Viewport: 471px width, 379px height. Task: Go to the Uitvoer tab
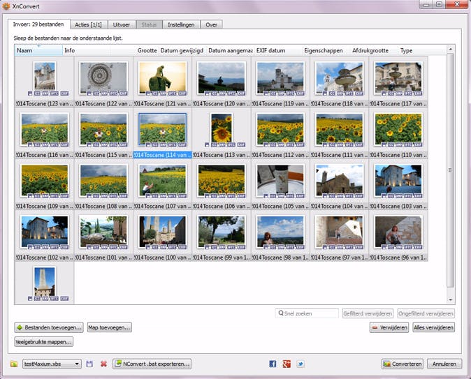click(122, 24)
